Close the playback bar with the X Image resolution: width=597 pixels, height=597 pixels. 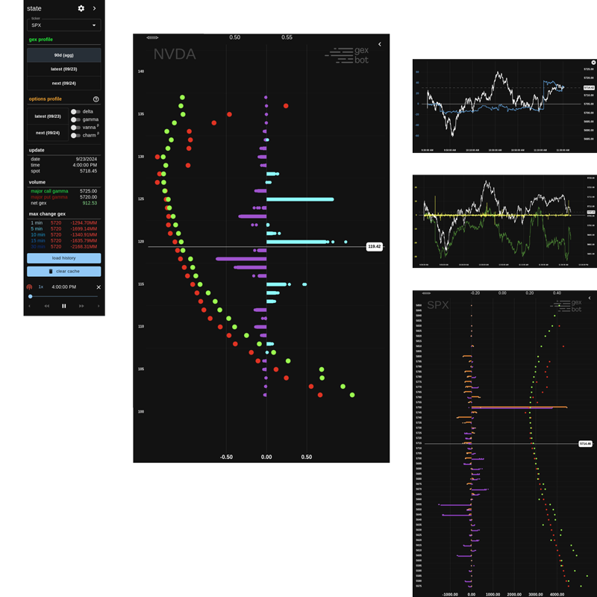click(x=99, y=287)
